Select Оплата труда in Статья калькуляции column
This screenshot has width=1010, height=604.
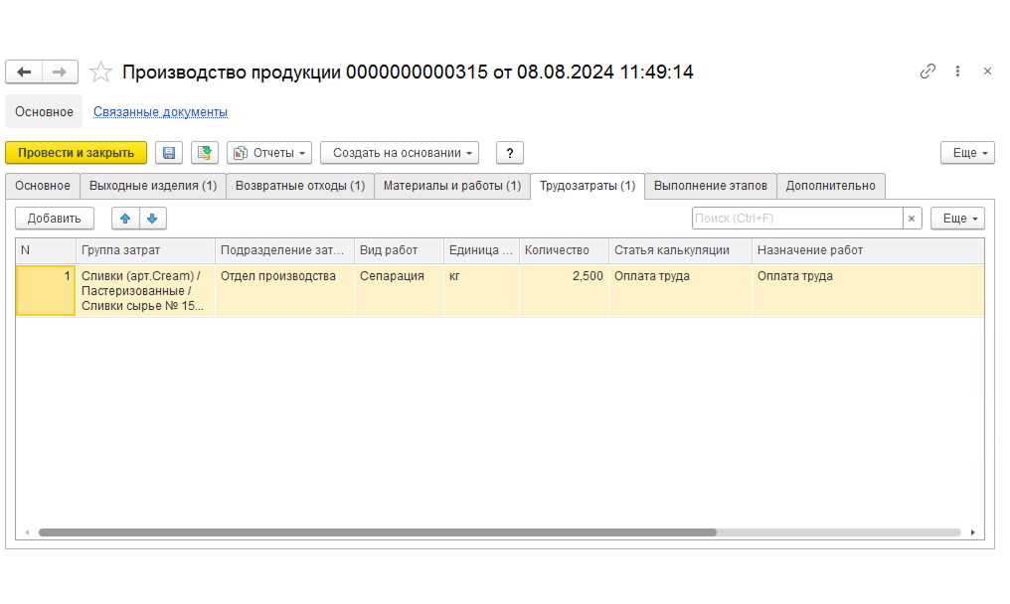pos(680,290)
